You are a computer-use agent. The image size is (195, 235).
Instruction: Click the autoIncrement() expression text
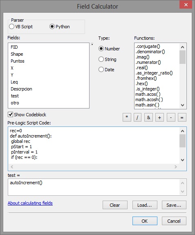26,183
